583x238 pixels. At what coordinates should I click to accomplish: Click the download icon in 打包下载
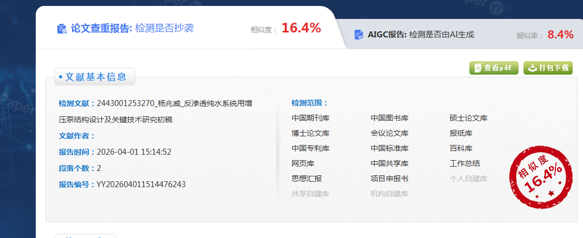pos(533,68)
